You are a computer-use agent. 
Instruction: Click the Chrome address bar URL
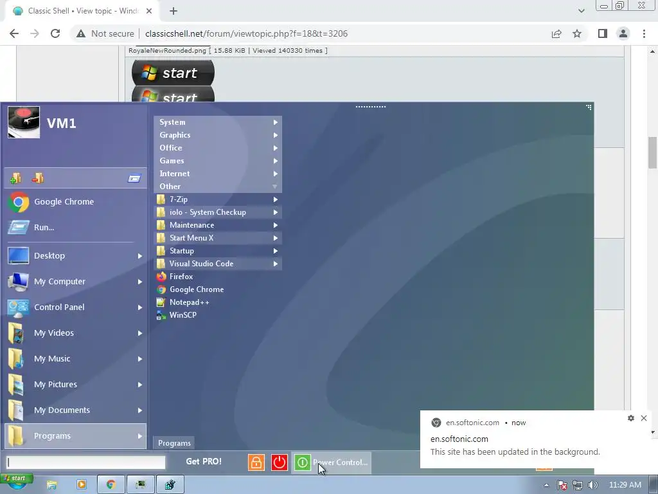[x=246, y=33]
